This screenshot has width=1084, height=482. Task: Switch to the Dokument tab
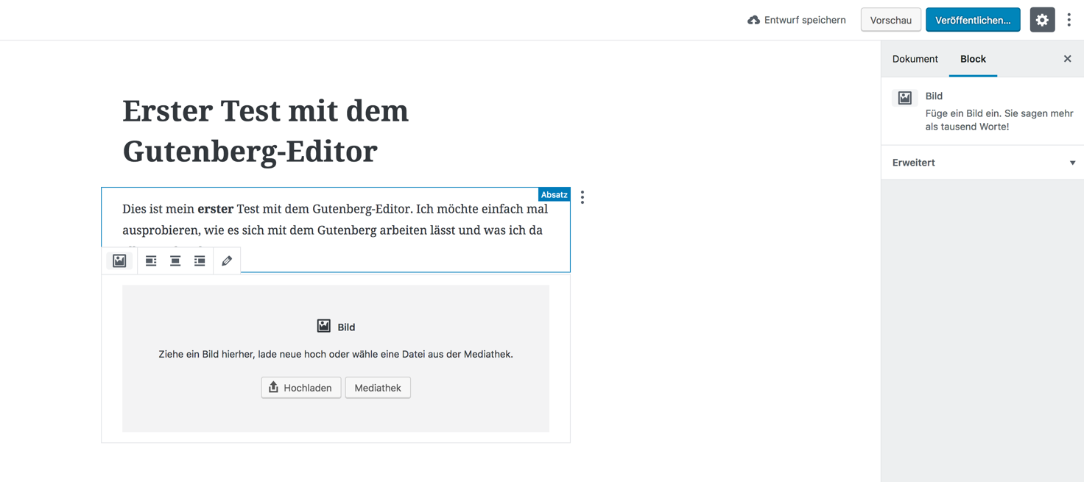[x=915, y=59]
